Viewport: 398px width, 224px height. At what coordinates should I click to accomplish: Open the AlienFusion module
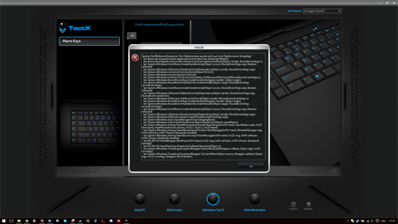coord(174,199)
